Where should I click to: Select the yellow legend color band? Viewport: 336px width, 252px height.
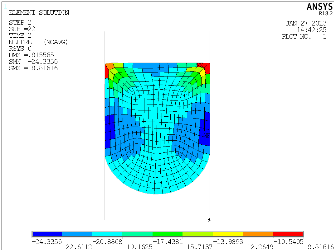(228, 234)
